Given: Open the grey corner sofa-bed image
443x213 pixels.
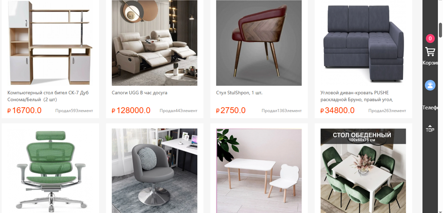Looking at the screenshot, I should click(x=363, y=43).
